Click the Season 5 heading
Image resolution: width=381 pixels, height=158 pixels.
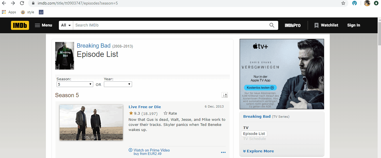[67, 95]
